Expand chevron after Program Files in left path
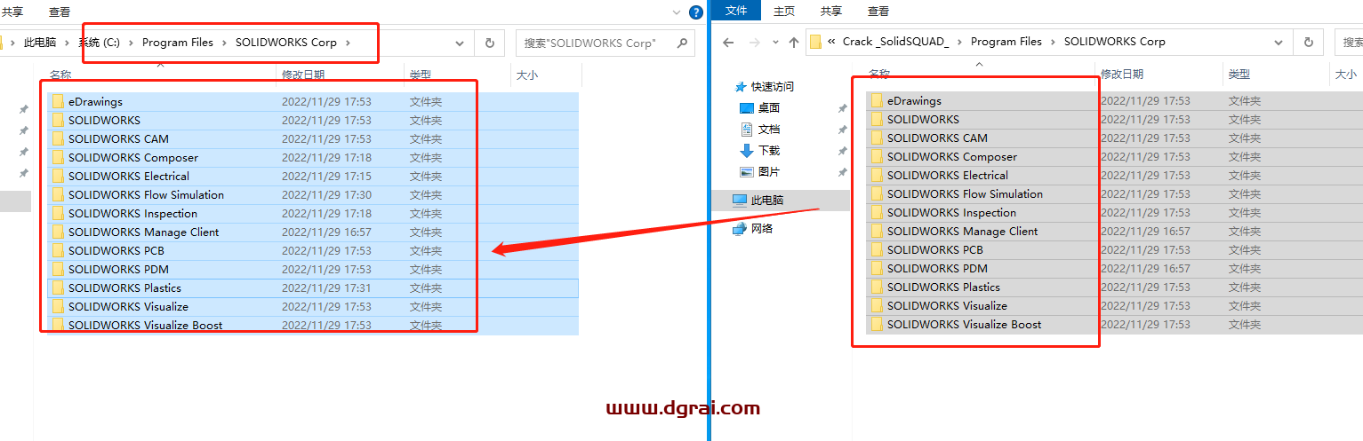This screenshot has width=1363, height=441. coord(224,42)
